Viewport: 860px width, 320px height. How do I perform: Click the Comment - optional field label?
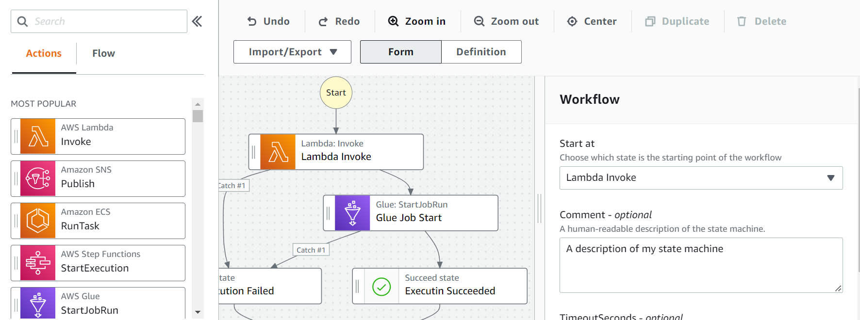[x=605, y=215]
